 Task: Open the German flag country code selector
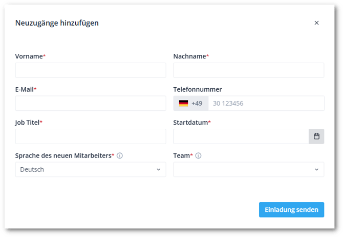click(190, 104)
